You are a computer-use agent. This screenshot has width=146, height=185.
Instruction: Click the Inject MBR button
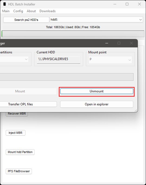point(15,133)
